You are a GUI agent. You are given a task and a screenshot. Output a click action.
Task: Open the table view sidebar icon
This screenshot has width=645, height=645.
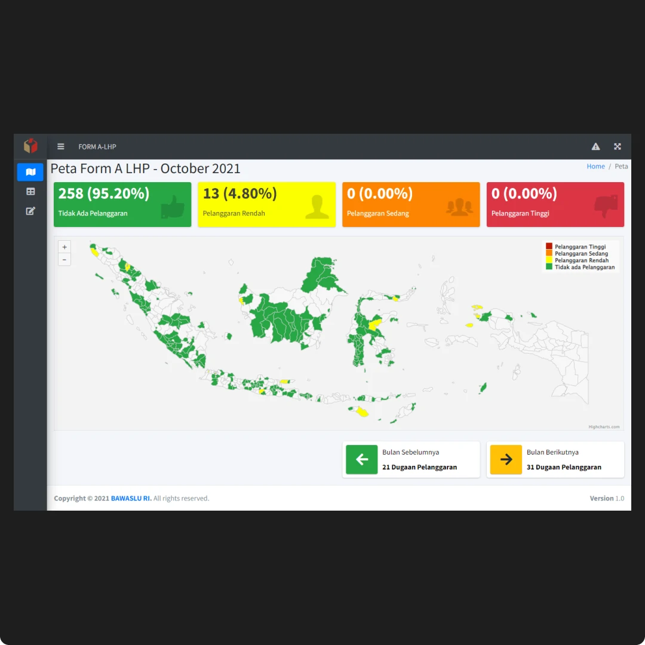tap(30, 192)
